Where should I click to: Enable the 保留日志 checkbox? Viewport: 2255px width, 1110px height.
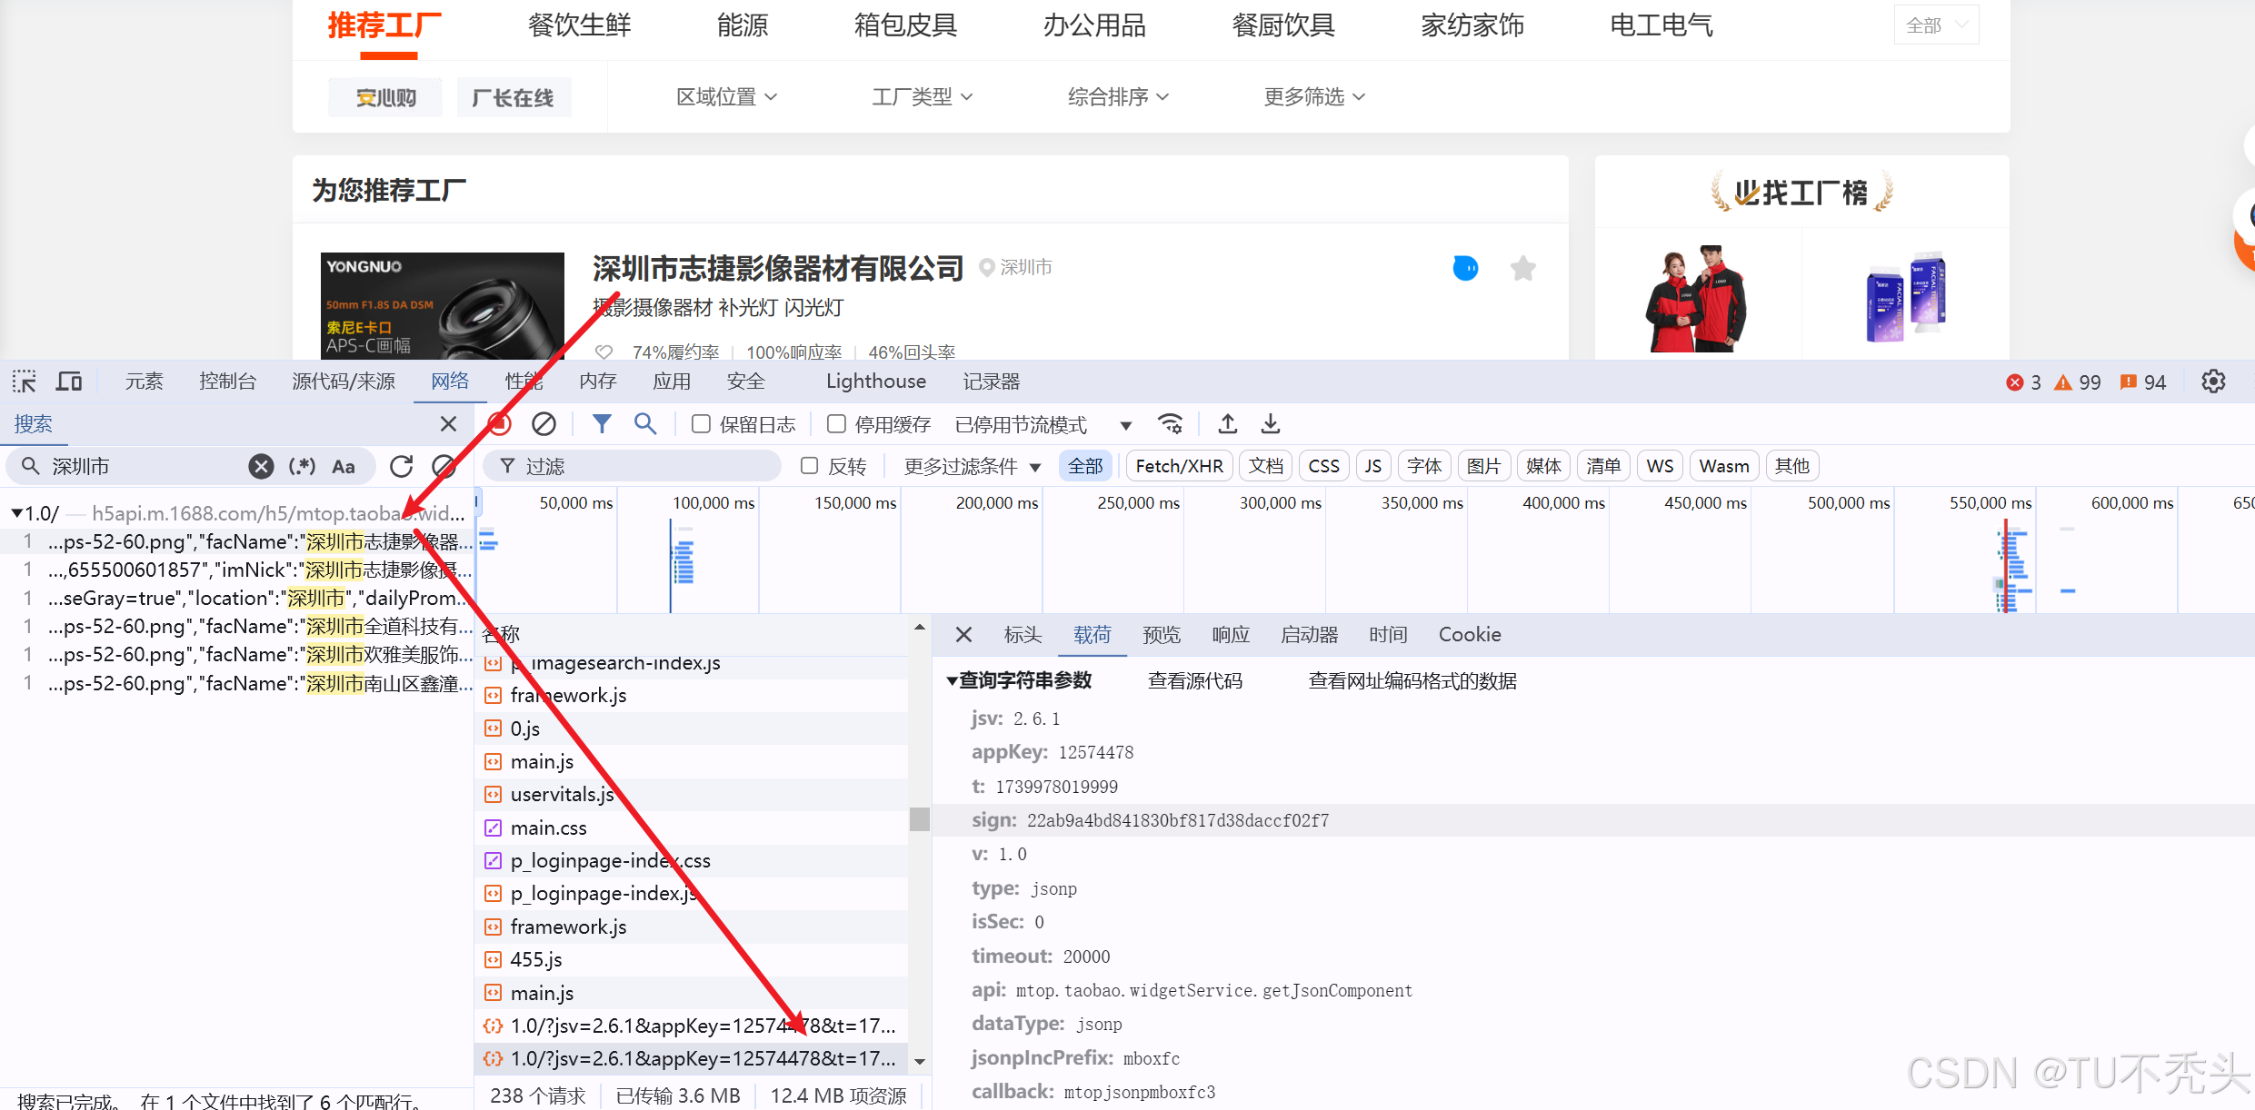701,424
